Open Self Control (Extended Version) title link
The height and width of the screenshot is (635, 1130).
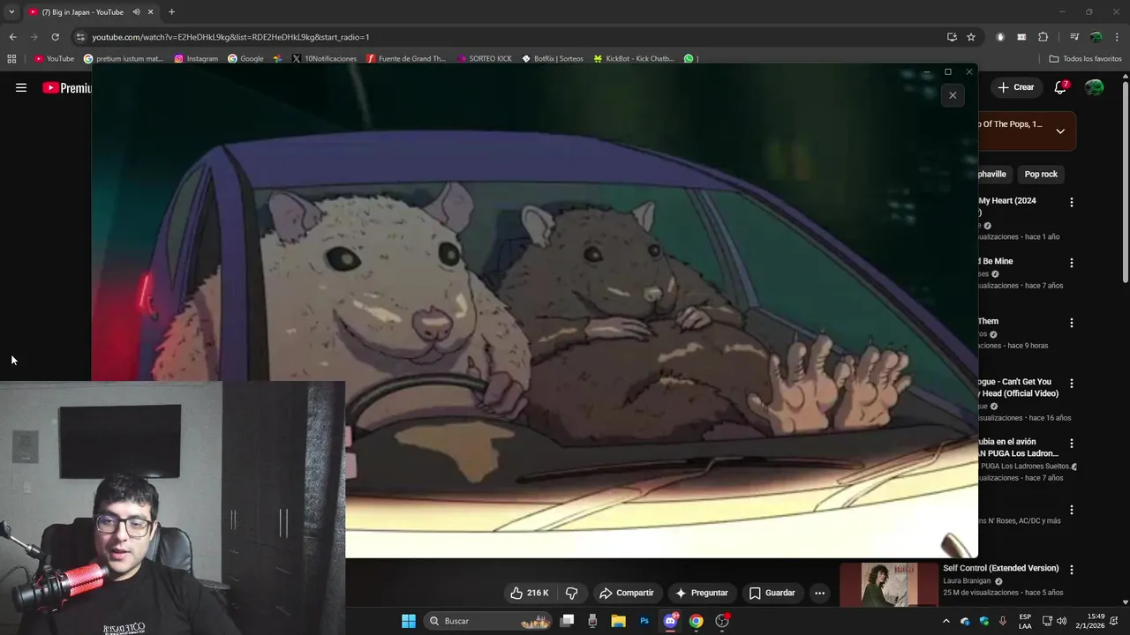click(1000, 568)
